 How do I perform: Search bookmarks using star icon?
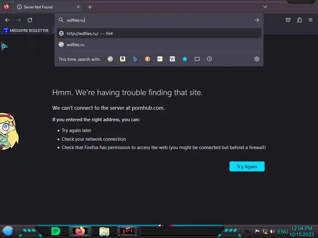point(185,59)
